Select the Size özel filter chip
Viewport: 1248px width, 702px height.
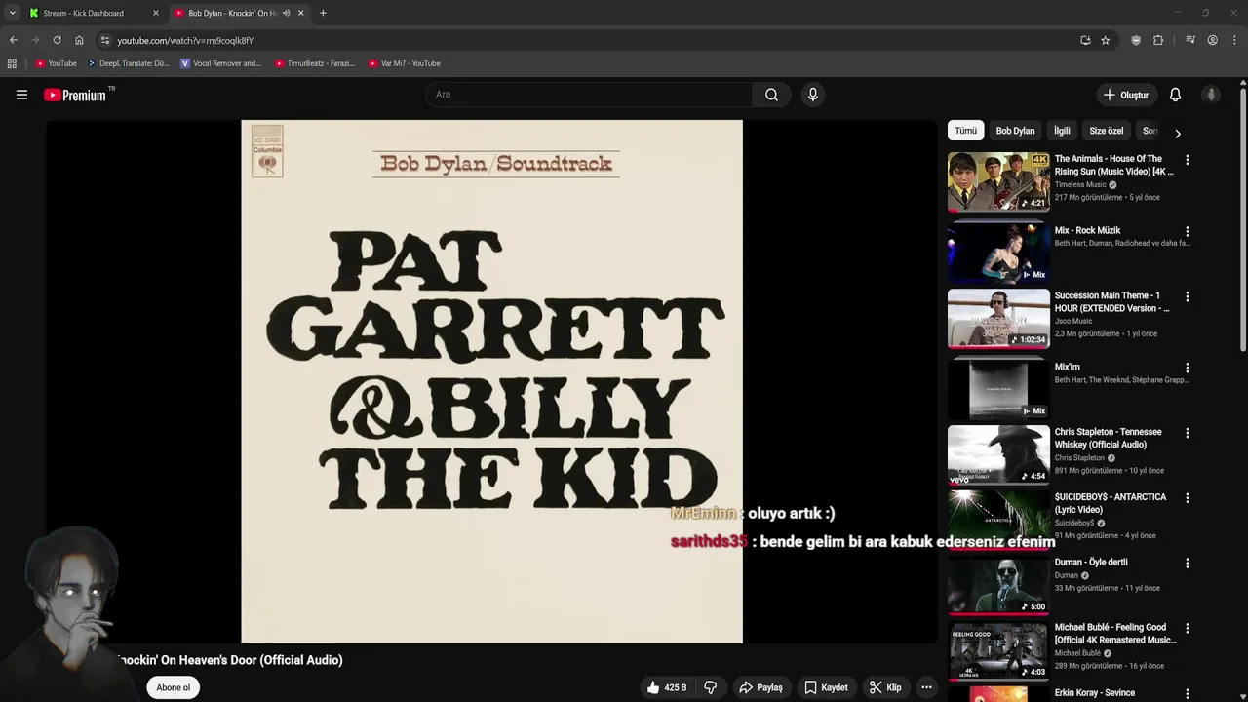pyautogui.click(x=1106, y=131)
